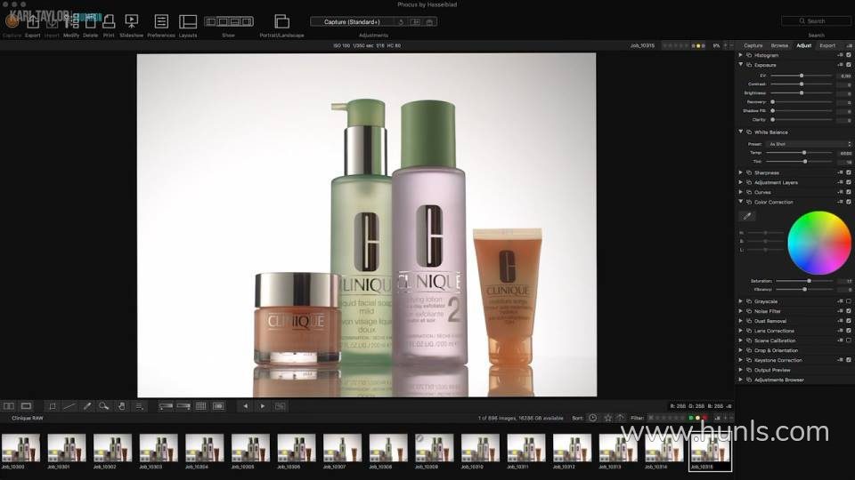Sort thumbnails by star rating icon
The image size is (855, 480).
click(x=608, y=418)
